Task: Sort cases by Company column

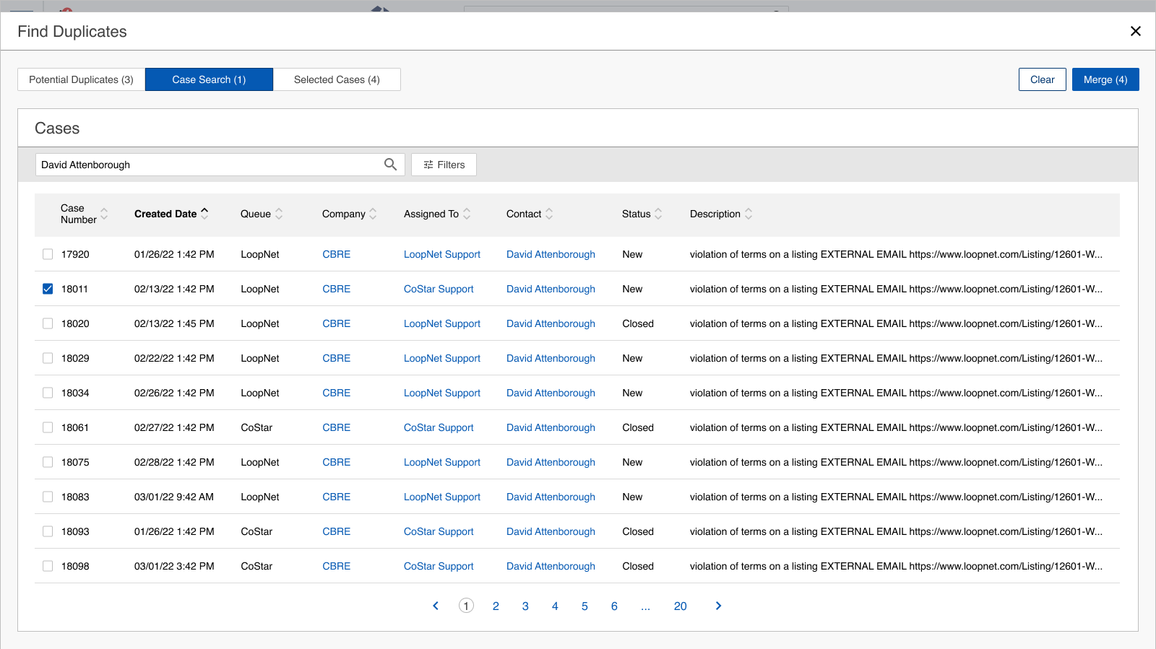Action: pos(373,214)
